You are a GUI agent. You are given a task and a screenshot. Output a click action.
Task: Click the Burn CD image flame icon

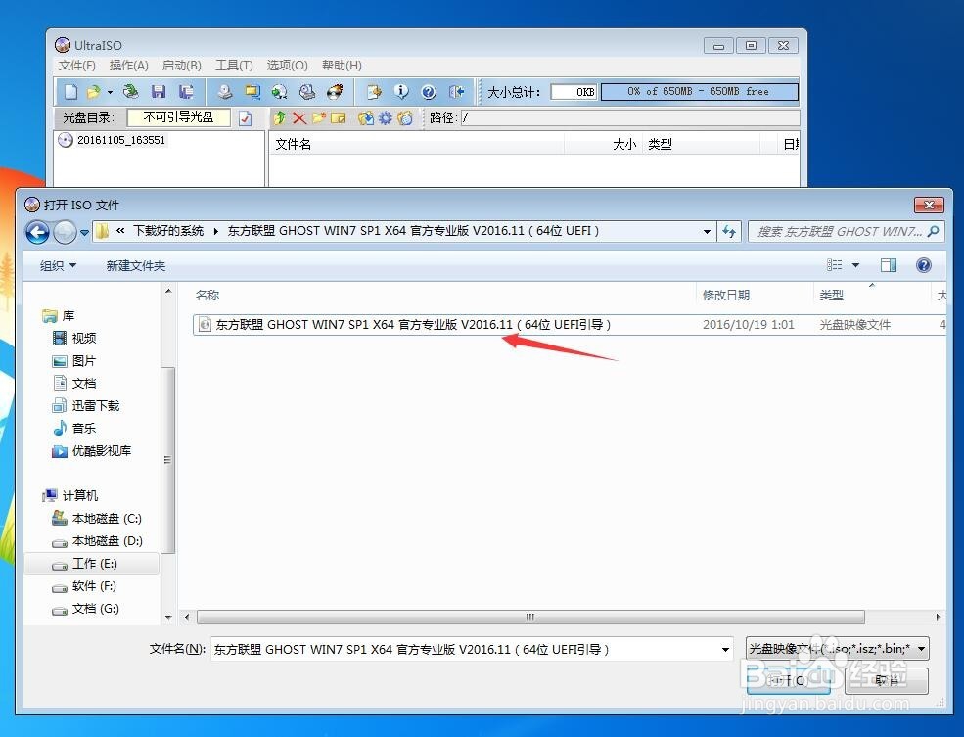[x=335, y=92]
